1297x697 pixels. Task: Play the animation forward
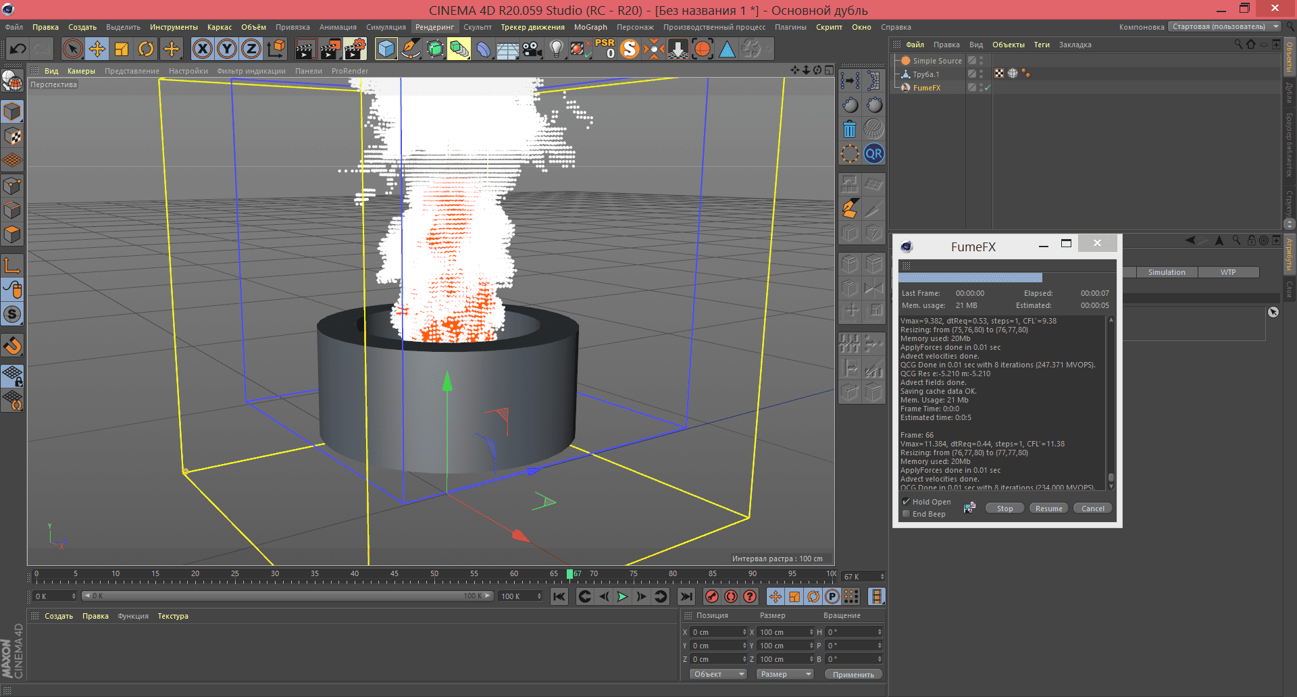click(x=622, y=596)
